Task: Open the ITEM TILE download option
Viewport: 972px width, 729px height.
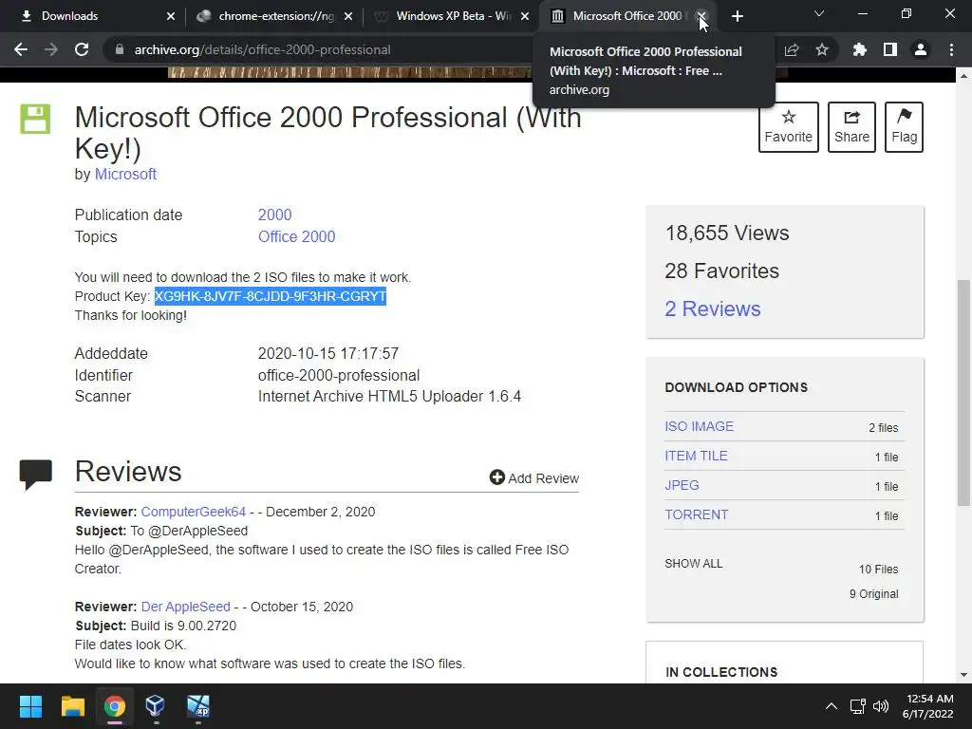Action: tap(696, 456)
